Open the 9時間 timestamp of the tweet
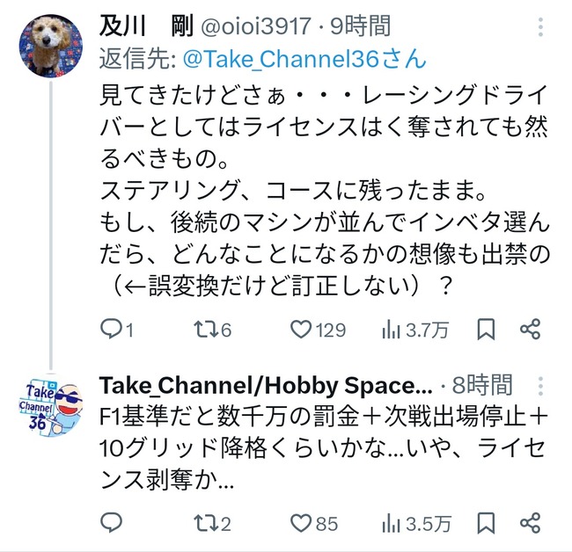572x552 pixels. click(361, 25)
